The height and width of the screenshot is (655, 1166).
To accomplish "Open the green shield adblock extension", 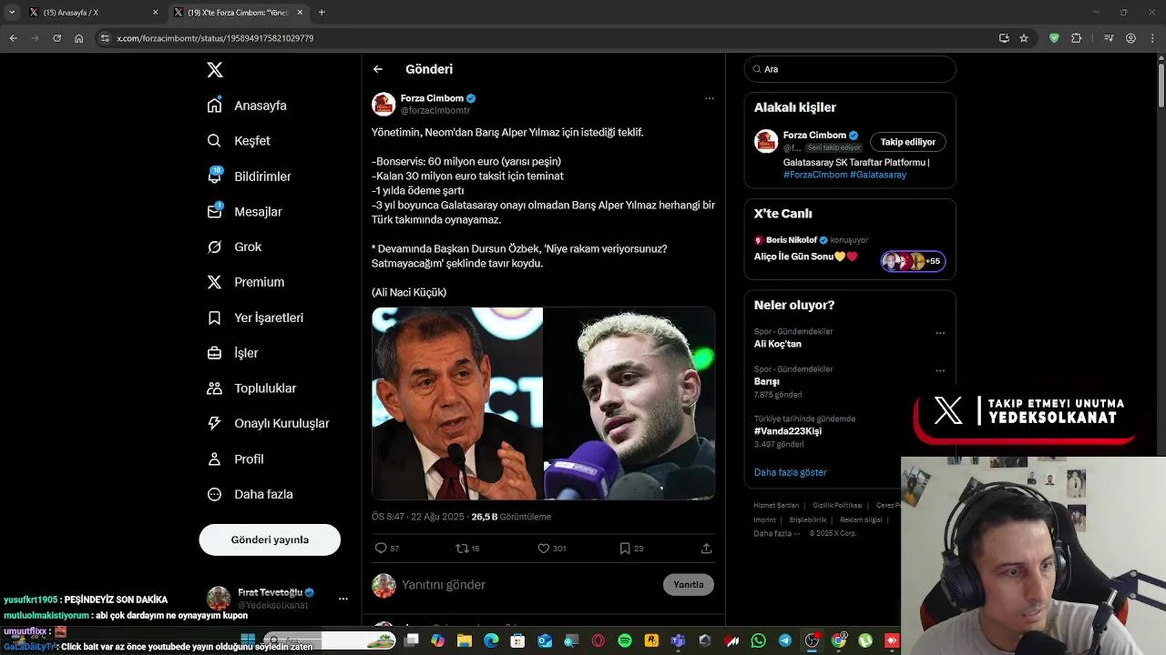I will pos(1054,38).
